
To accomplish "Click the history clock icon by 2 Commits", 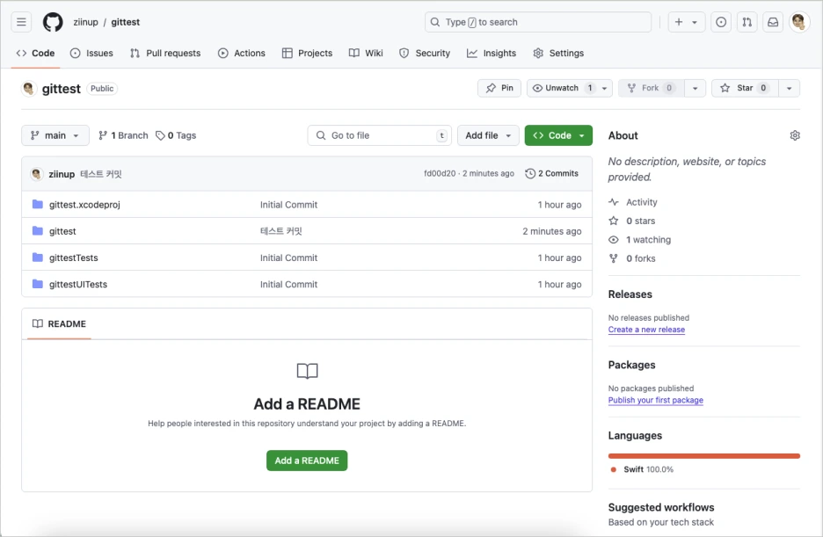I will coord(530,174).
